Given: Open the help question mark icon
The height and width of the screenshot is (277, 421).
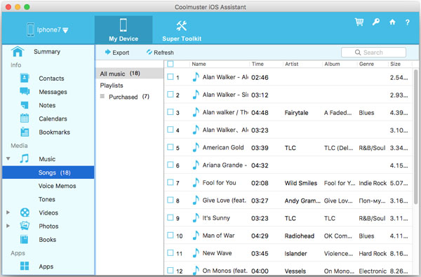Looking at the screenshot, I should coord(407,22).
